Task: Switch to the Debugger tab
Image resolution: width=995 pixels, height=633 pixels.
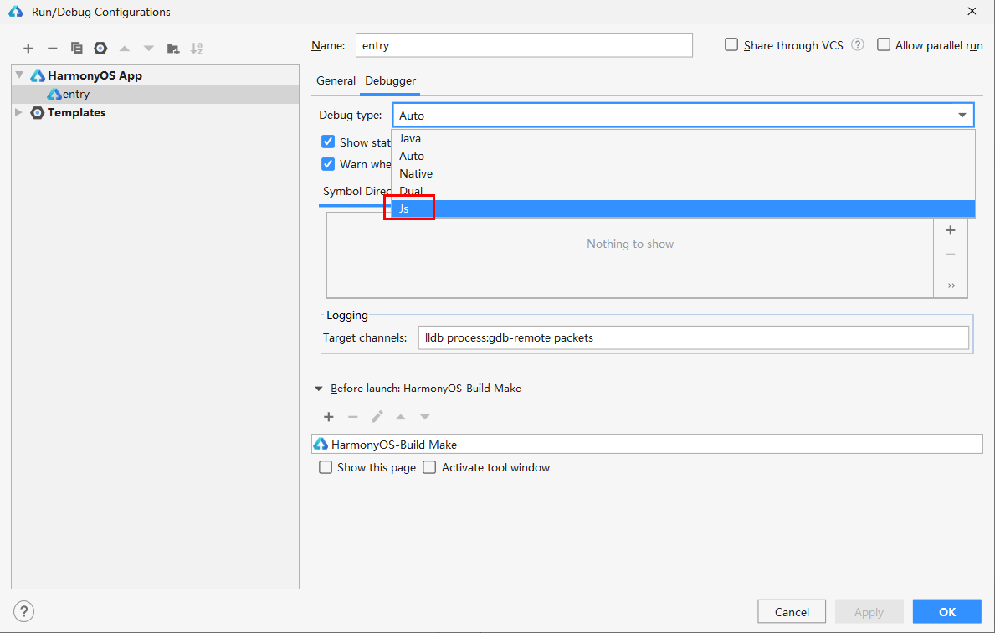Action: (390, 80)
